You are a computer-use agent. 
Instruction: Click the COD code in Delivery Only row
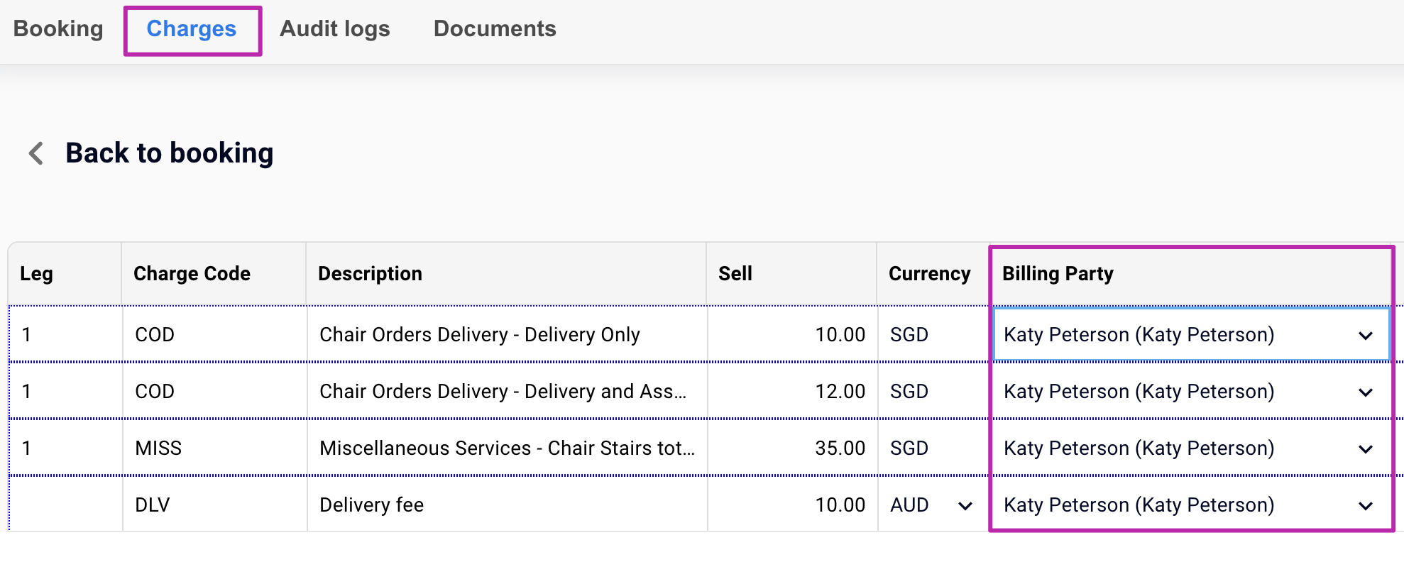pos(214,334)
